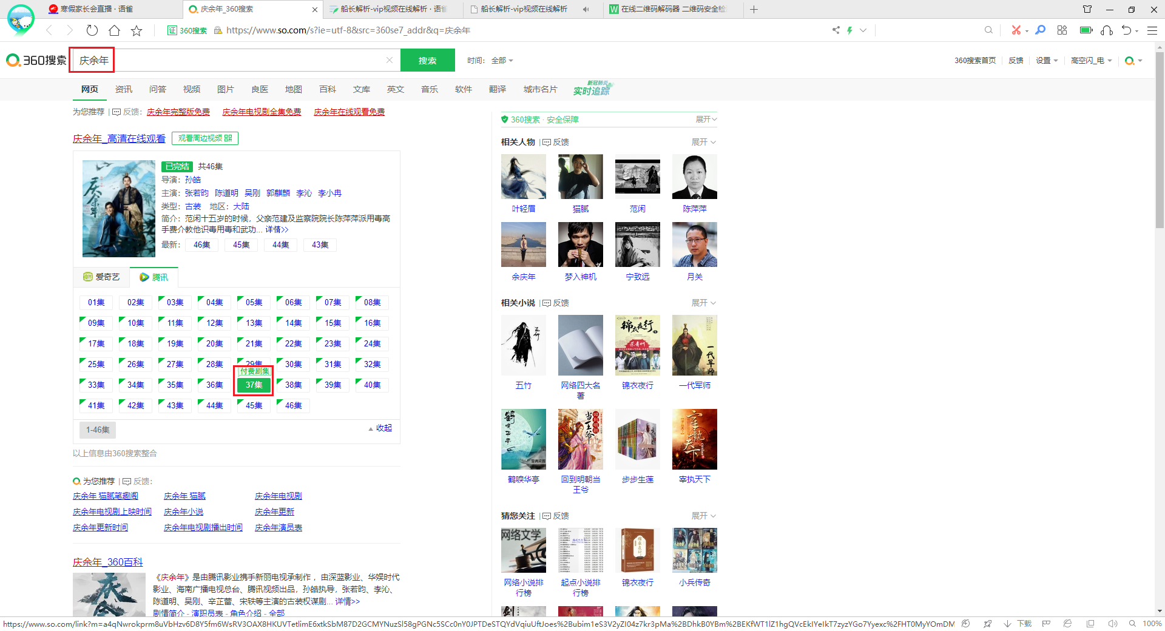The image size is (1165, 631).
Task: Switch to the 图片 search tab
Action: pyautogui.click(x=226, y=89)
